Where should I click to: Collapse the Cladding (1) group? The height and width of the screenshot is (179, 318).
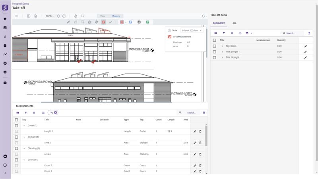(x=24, y=149)
